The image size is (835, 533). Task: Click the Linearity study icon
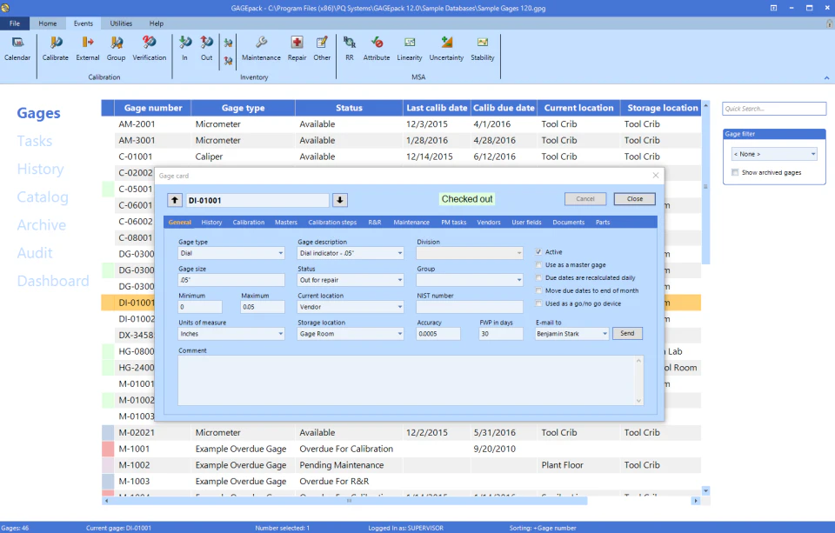point(409,50)
